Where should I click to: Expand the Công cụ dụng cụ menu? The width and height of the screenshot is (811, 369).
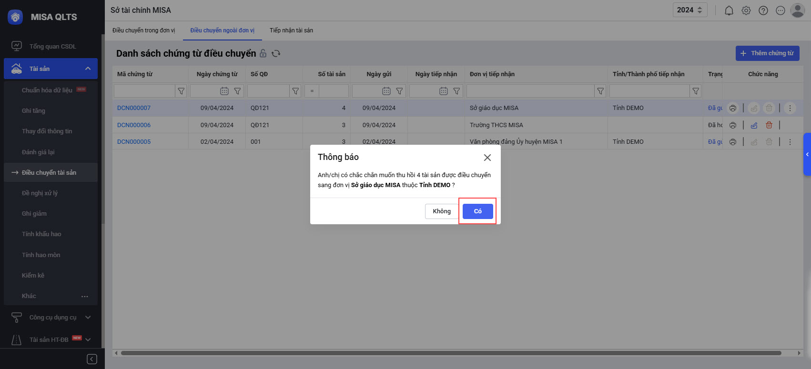(x=88, y=317)
